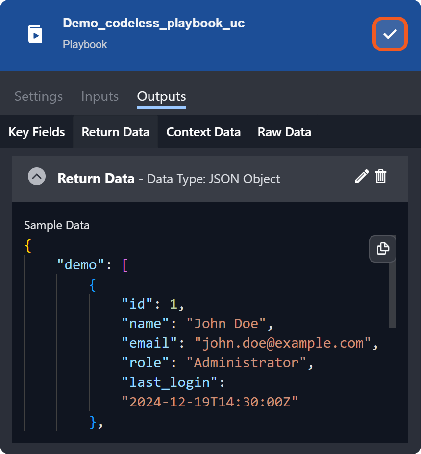The image size is (421, 454).
Task: View the Raw Data sub-tab
Action: click(284, 132)
